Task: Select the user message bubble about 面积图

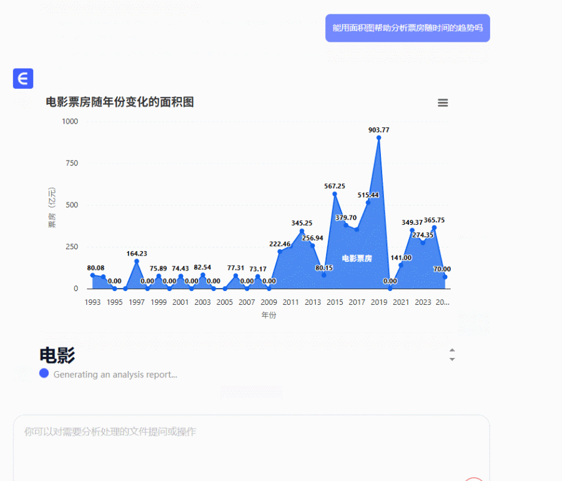Action: [408, 28]
